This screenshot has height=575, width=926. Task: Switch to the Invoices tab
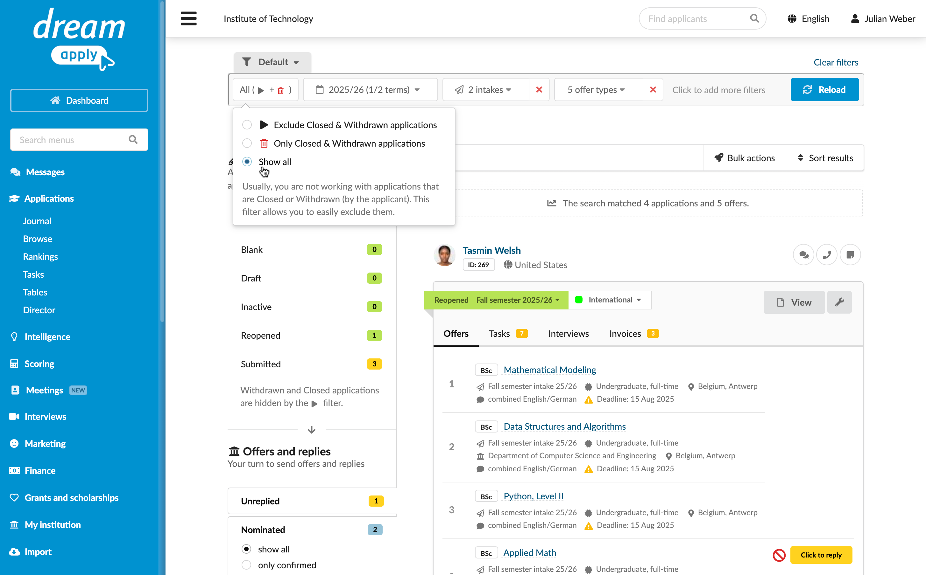(634, 334)
